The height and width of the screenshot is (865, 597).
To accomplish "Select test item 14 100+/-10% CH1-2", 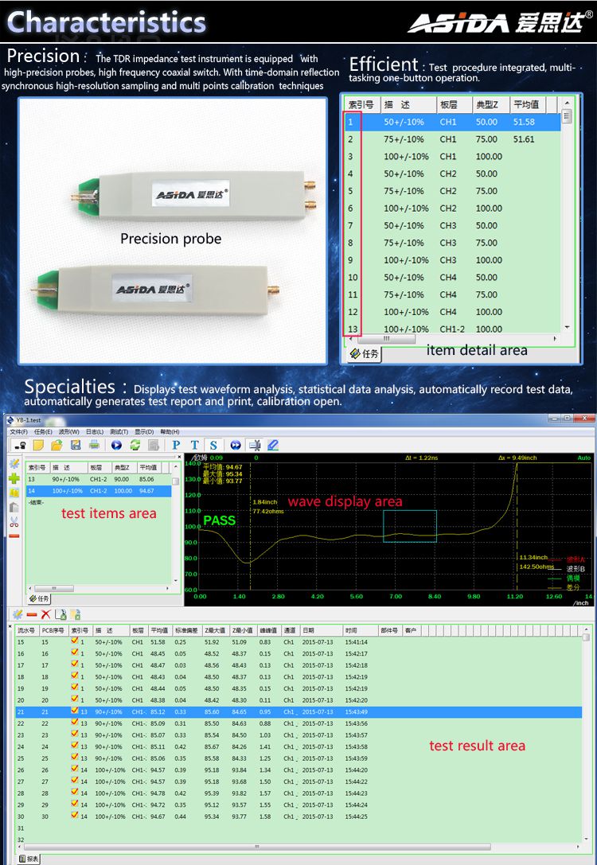I will pos(99,491).
